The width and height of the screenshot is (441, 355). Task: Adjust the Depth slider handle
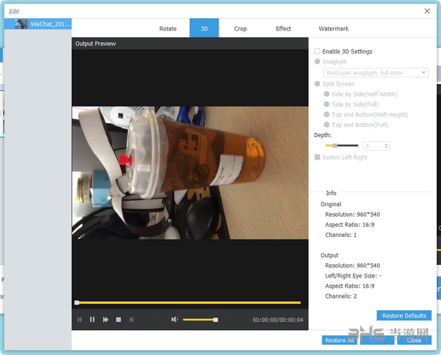[334, 145]
